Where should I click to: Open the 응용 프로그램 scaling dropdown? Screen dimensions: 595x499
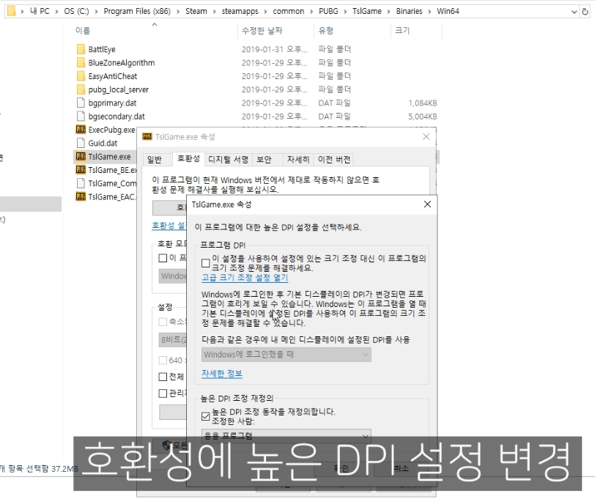pos(286,435)
